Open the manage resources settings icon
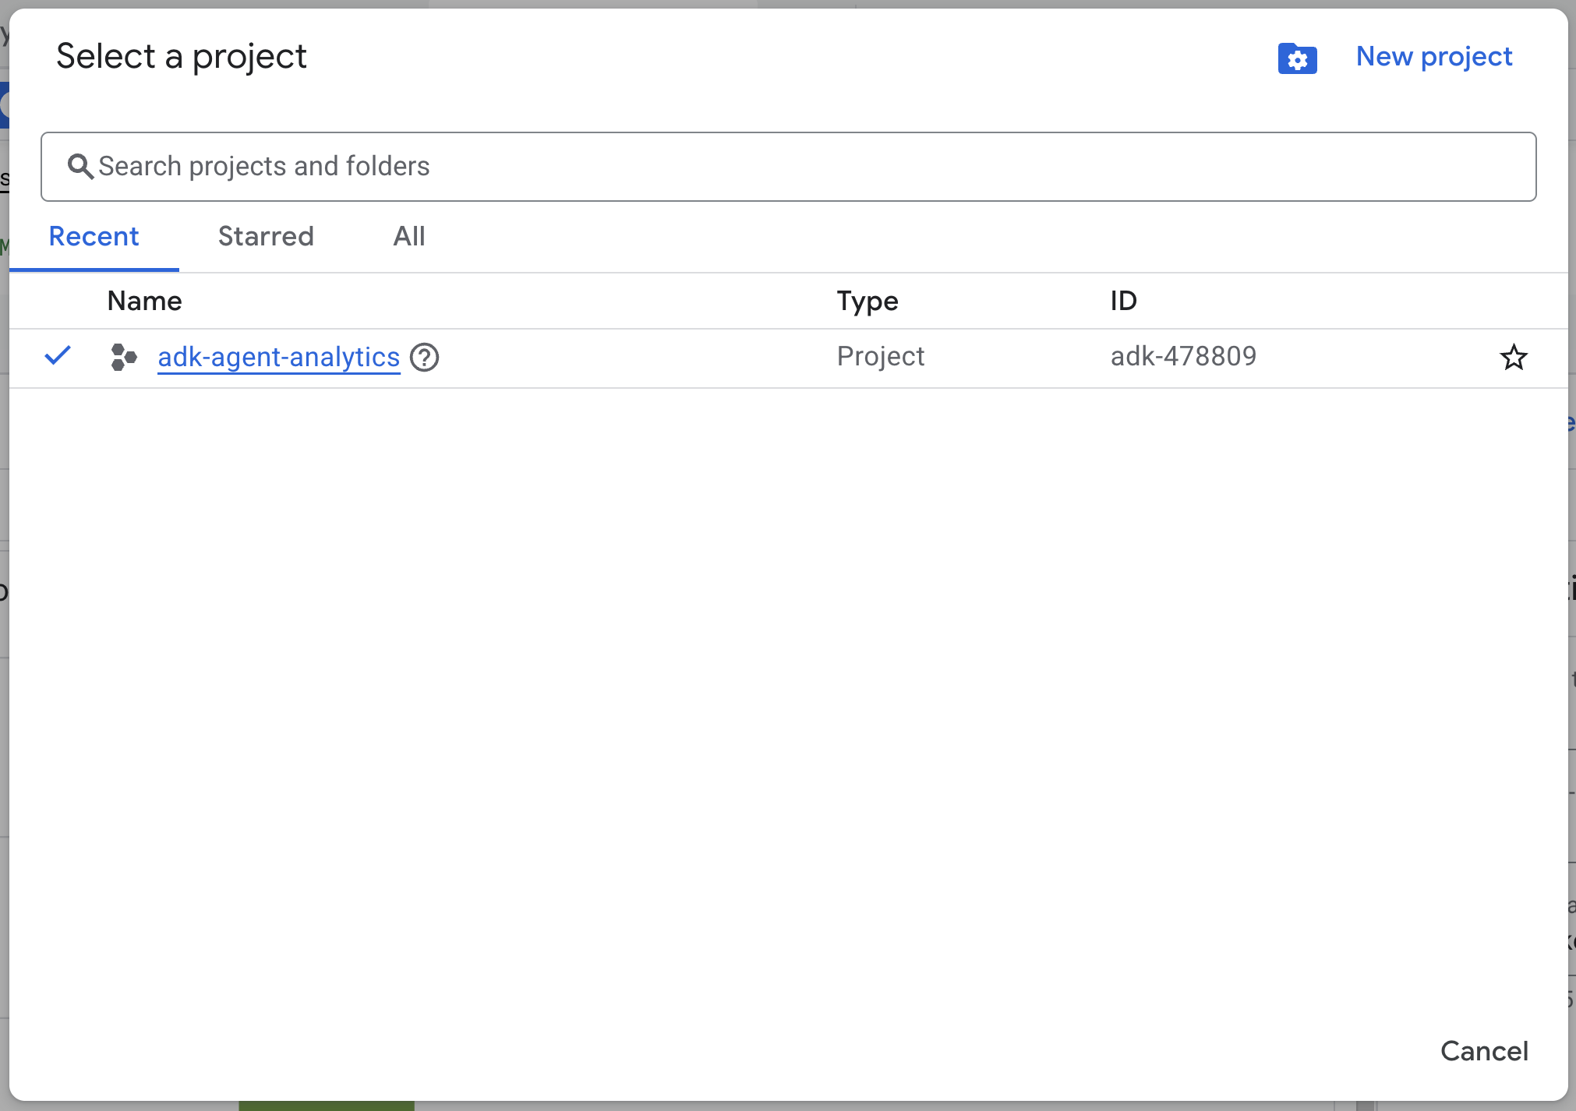Viewport: 1576px width, 1111px height. [x=1296, y=58]
